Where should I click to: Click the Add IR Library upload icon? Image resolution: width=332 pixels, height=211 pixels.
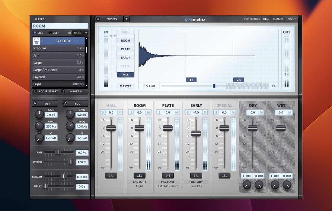pyautogui.click(x=35, y=91)
